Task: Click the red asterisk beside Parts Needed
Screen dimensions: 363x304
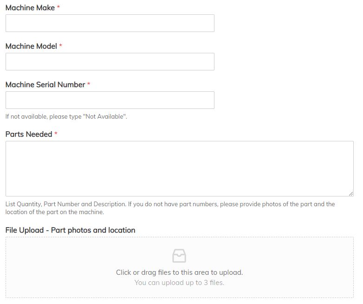Action: [x=56, y=134]
